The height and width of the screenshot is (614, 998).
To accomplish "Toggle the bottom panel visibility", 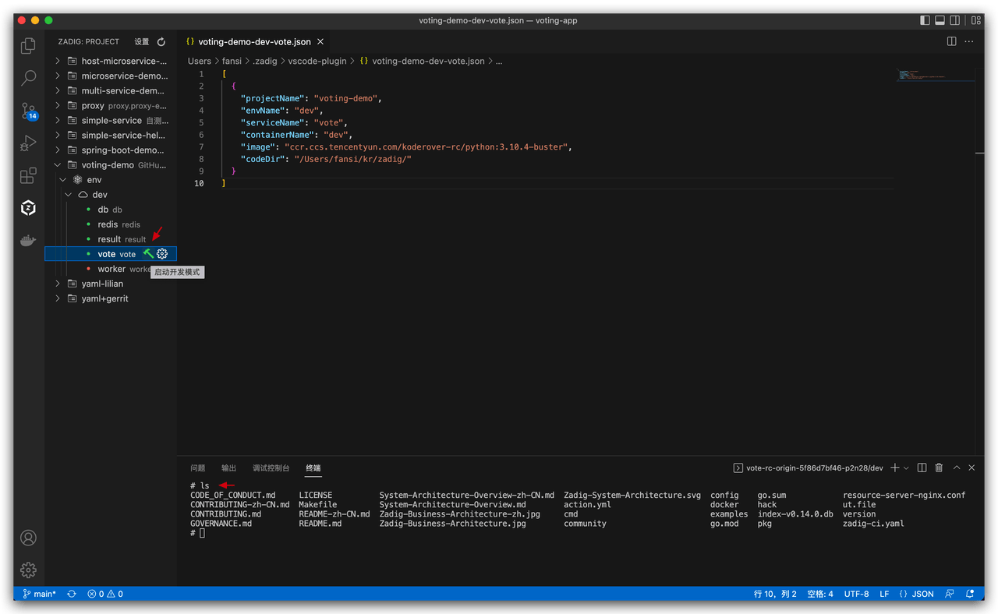I will coord(939,20).
